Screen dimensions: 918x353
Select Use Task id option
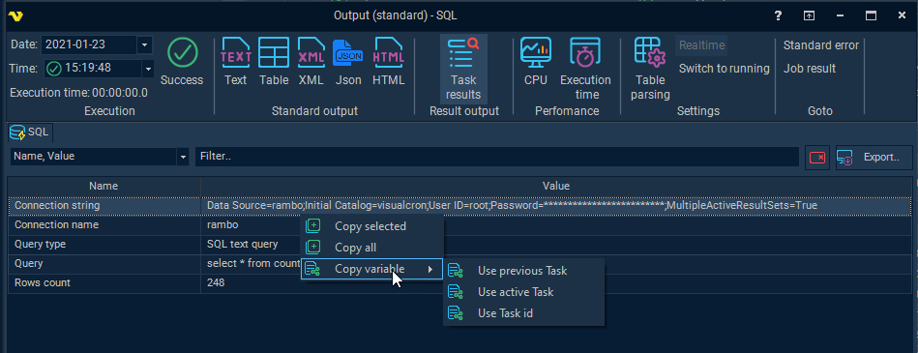click(x=522, y=313)
